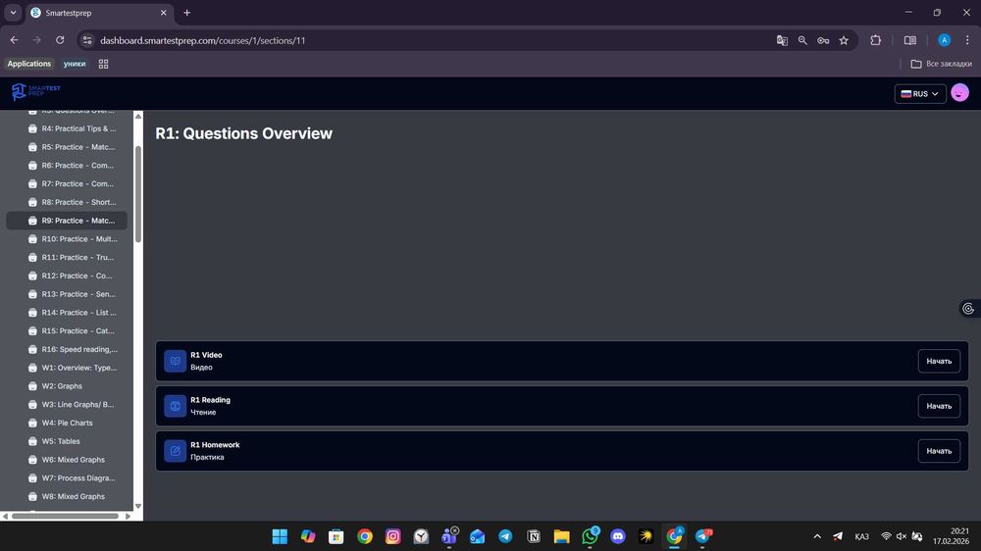The height and width of the screenshot is (551, 981).
Task: Open the R8: Practice - Short... section
Action: 67,202
